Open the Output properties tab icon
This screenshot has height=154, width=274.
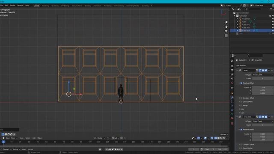tap(232, 70)
